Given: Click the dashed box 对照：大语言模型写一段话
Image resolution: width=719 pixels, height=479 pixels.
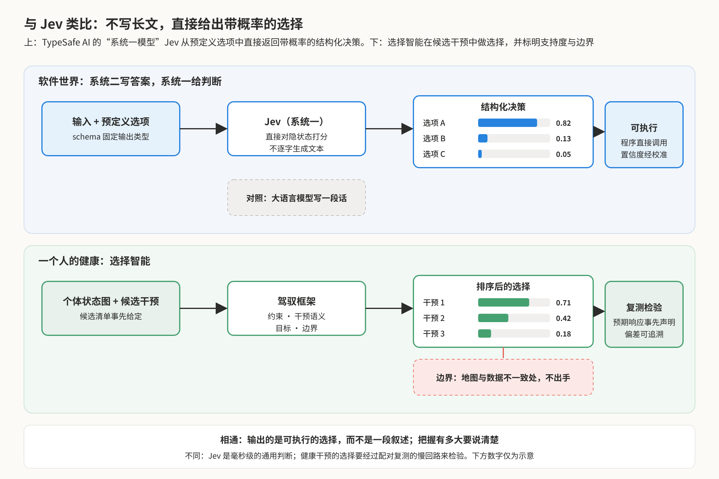Looking at the screenshot, I should (x=297, y=198).
